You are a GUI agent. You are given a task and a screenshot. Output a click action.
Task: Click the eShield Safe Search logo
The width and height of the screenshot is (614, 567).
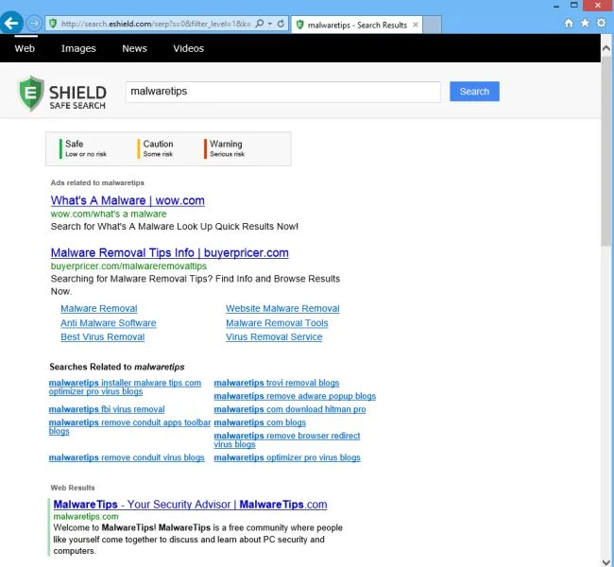click(x=62, y=94)
